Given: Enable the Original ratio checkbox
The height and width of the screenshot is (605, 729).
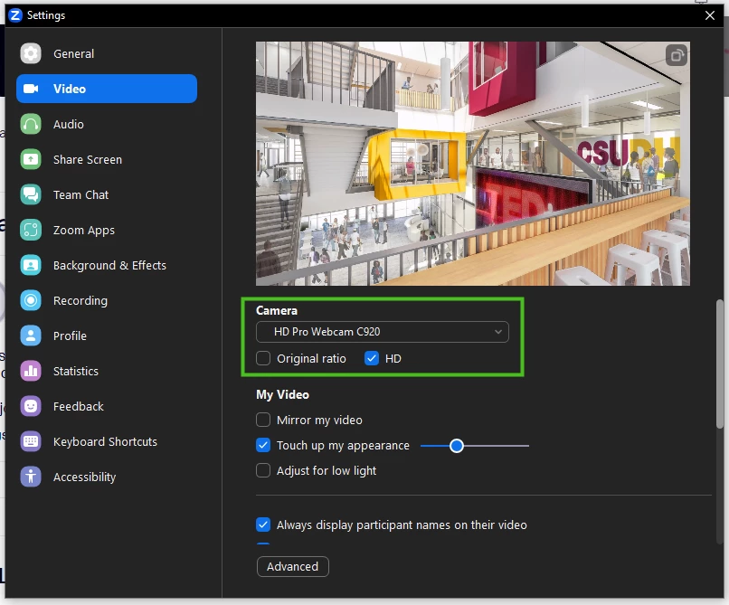Looking at the screenshot, I should (x=263, y=358).
